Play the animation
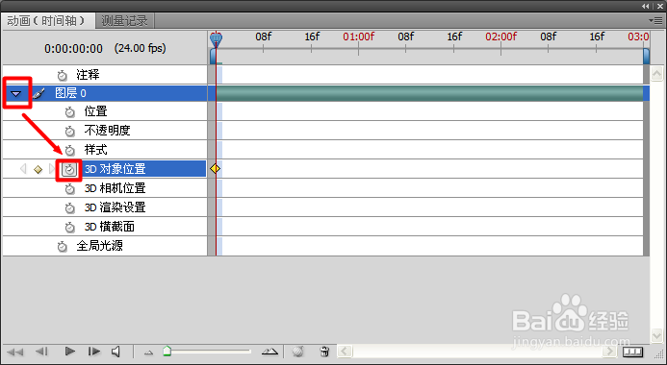 69,352
